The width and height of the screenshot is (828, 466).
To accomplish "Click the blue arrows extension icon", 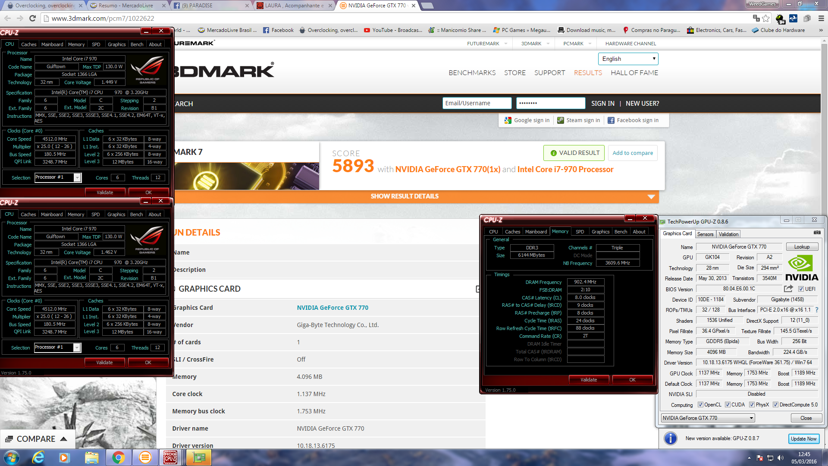I will tap(793, 18).
